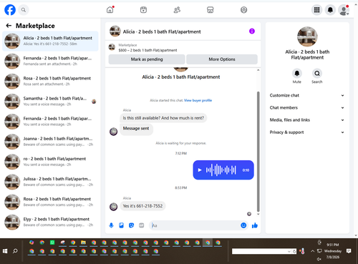Click the phone number message bubble

(x=142, y=206)
